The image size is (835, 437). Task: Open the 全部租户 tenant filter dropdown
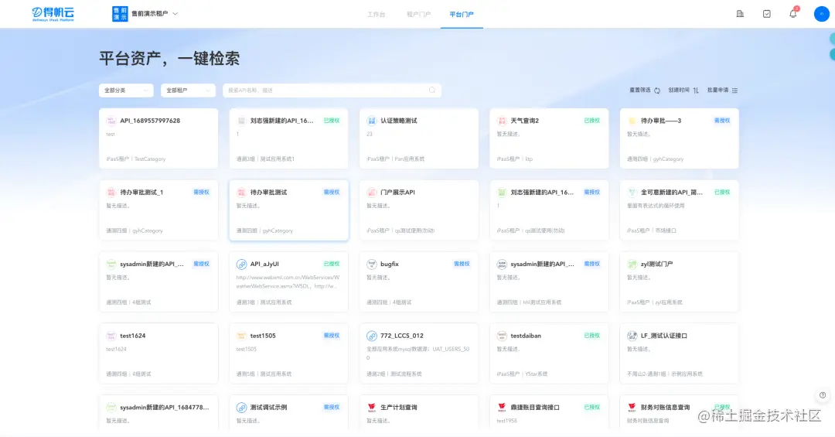188,90
